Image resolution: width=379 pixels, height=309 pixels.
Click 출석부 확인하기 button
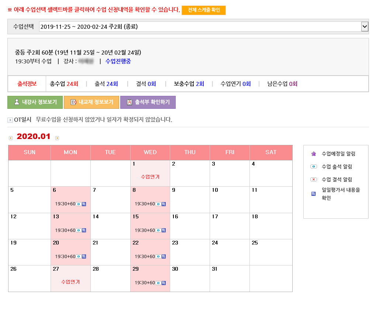pyautogui.click(x=148, y=102)
